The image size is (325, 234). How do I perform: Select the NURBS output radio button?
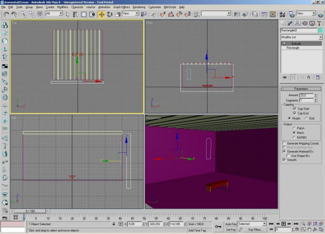click(294, 137)
